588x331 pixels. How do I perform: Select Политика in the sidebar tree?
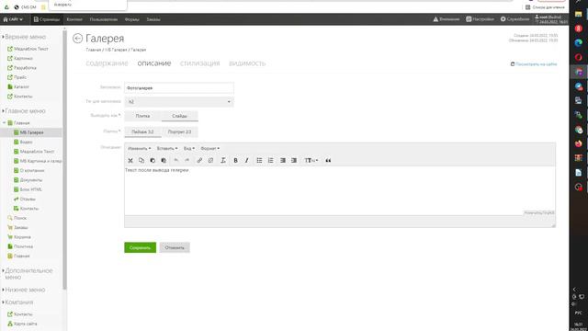click(x=20, y=246)
